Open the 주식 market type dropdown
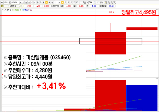159x112 pixels. click(x=10, y=2)
